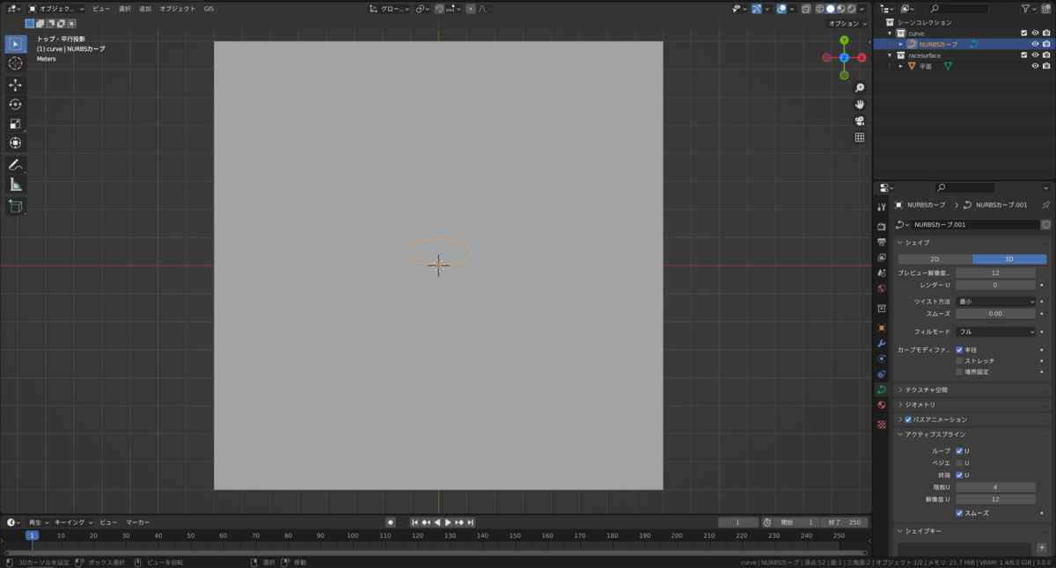Enable the 境界固定 checkbox
The width and height of the screenshot is (1056, 568).
coord(959,372)
